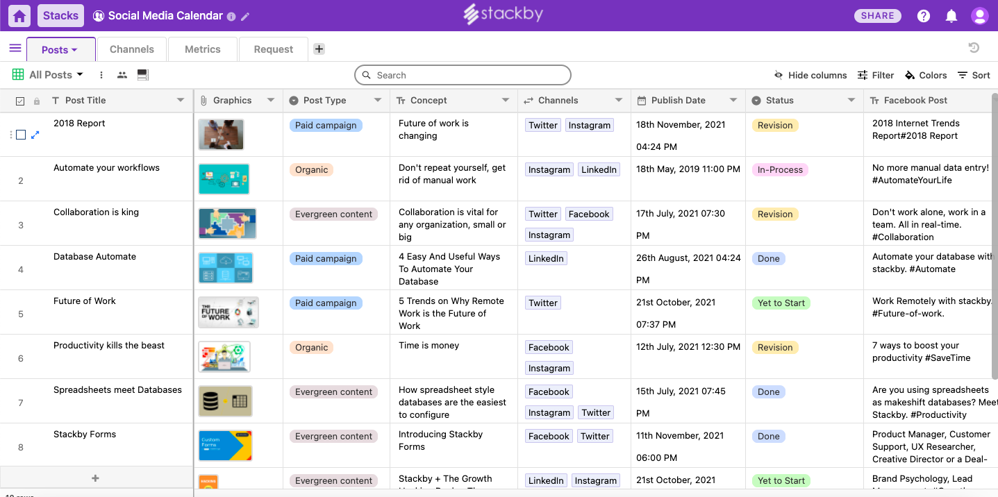Click Paid campaign tag for 2018 Report

tap(326, 126)
